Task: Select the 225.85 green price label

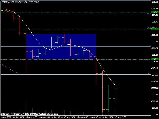Action: click(x=155, y=59)
